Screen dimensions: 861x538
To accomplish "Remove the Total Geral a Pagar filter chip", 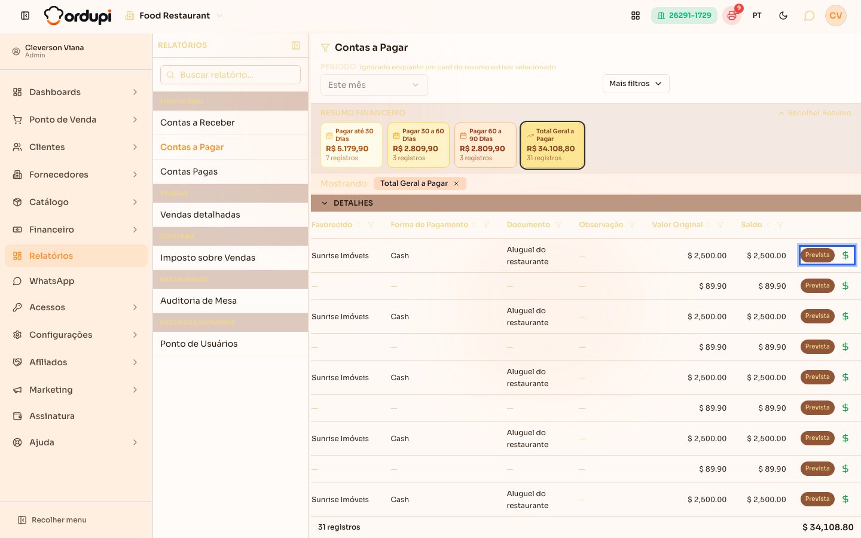I will [x=456, y=184].
